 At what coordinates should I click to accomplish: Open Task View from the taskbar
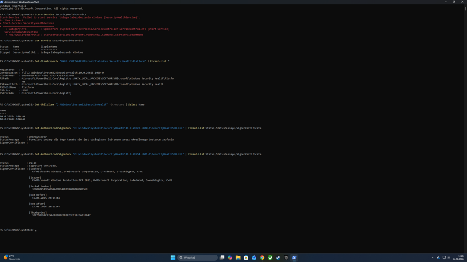tap(222, 257)
